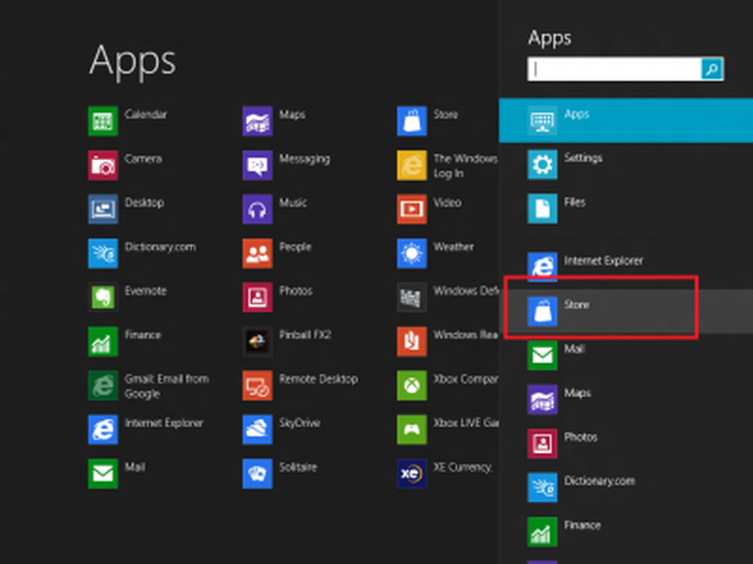This screenshot has height=564, width=753.
Task: Open Finance icon in main Apps list
Action: pos(102,341)
